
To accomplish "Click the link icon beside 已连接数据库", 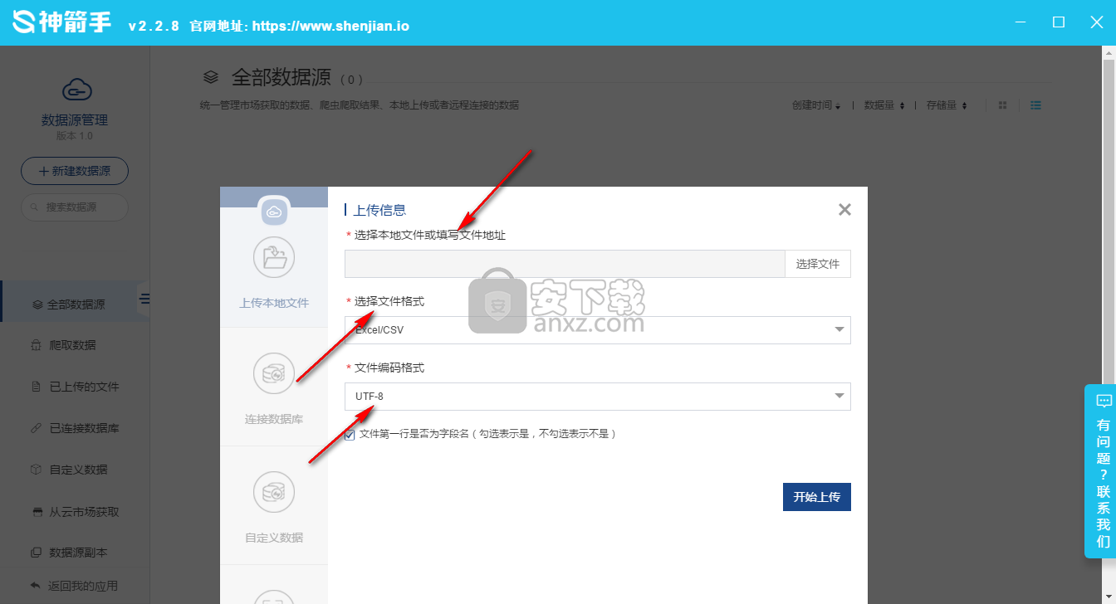I will [36, 428].
